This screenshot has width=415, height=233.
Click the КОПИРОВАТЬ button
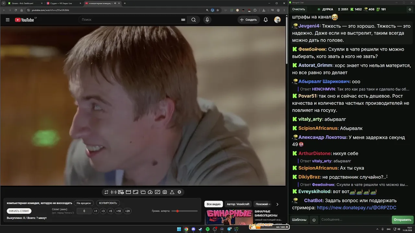108,203
